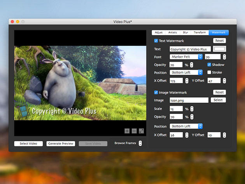Click the image X Offset stepper
This screenshot has height=184, width=245.
[187, 135]
